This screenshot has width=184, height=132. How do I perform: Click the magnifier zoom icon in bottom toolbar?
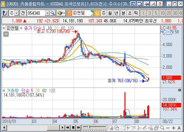[162, 128]
